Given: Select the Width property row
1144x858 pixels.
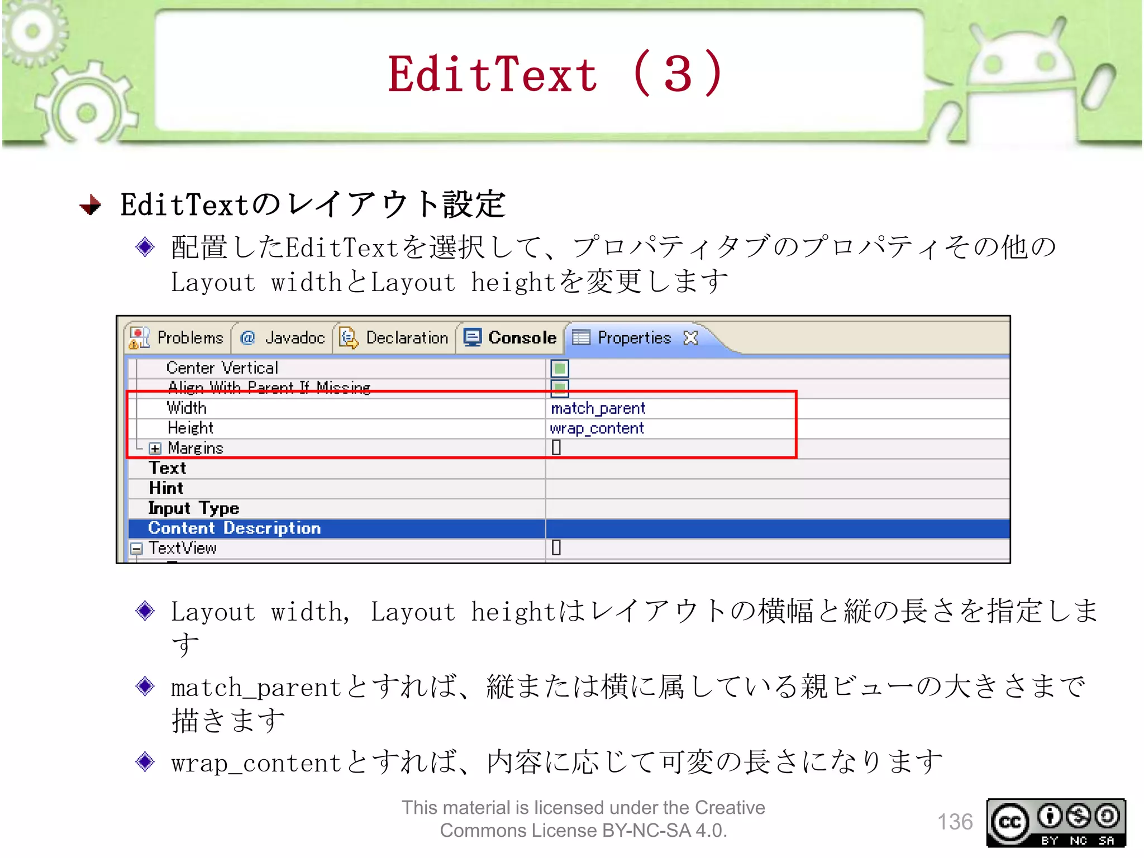Looking at the screenshot, I should click(568, 408).
